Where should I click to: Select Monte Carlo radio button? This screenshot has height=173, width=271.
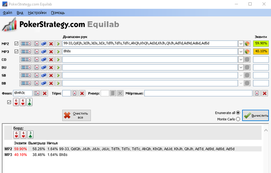[238, 119]
